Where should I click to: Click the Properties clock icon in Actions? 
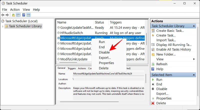click(x=153, y=98)
